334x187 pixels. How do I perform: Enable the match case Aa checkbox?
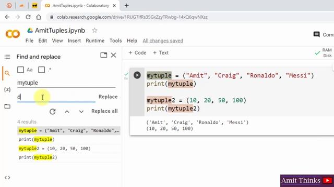pos(20,70)
